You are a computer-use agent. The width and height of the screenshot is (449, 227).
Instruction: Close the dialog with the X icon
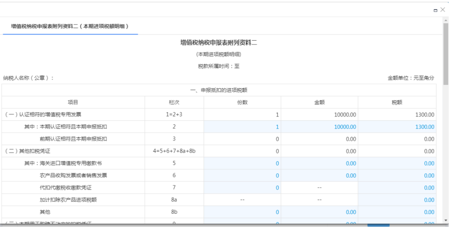point(443,10)
